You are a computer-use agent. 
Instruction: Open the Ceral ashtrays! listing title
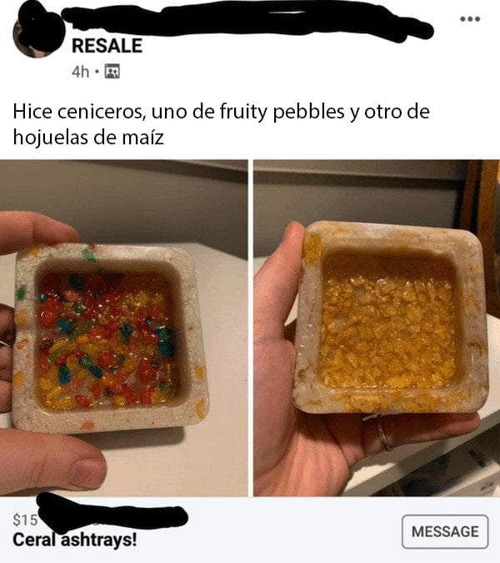pyautogui.click(x=75, y=540)
